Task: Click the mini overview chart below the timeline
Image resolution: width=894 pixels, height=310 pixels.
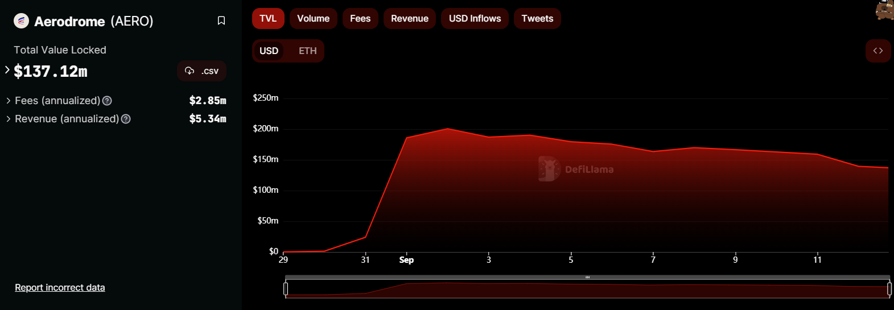Action: (587, 290)
